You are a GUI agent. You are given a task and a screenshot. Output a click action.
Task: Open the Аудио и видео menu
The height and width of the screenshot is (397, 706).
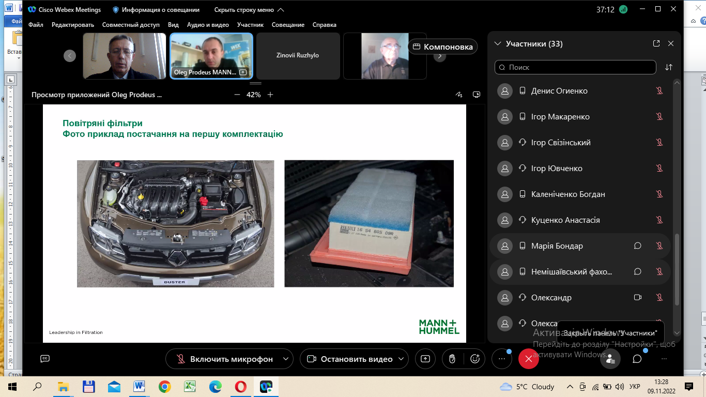[x=208, y=25]
